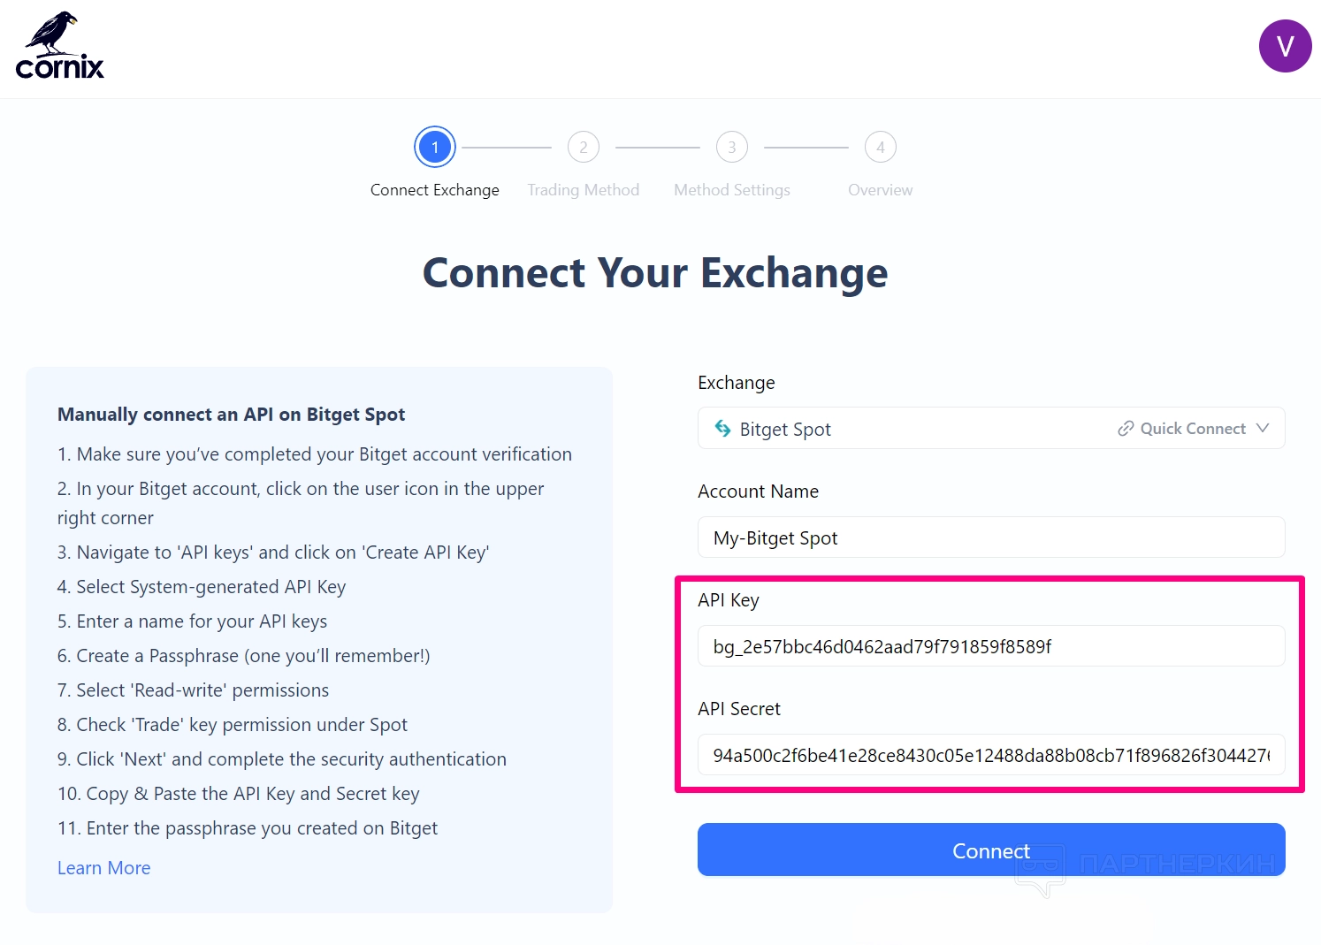
Task: Go to the Trading Method step label
Action: [x=583, y=190]
